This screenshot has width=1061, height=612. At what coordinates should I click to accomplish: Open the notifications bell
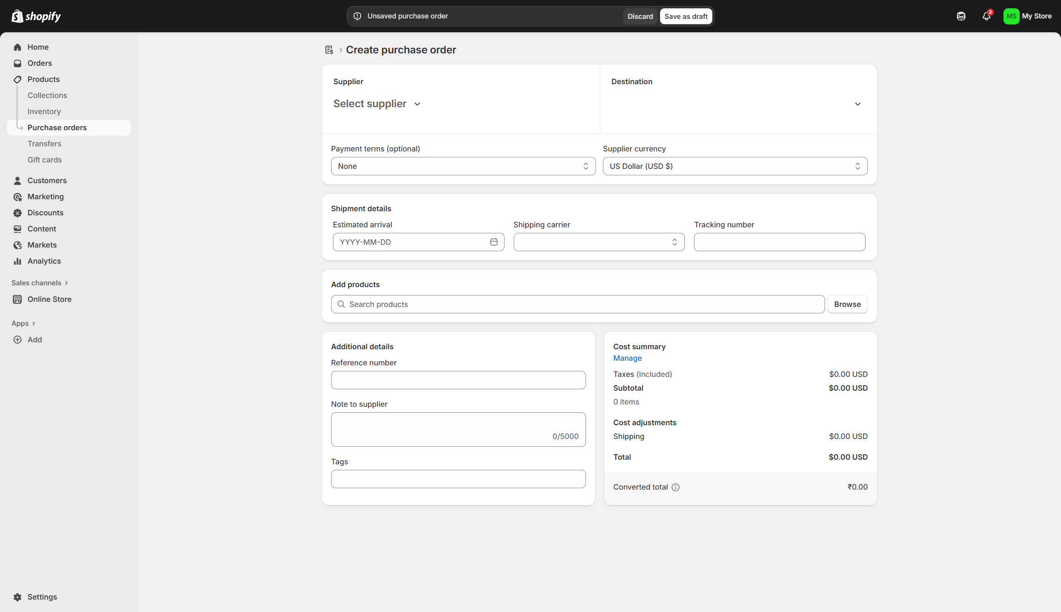coord(986,16)
